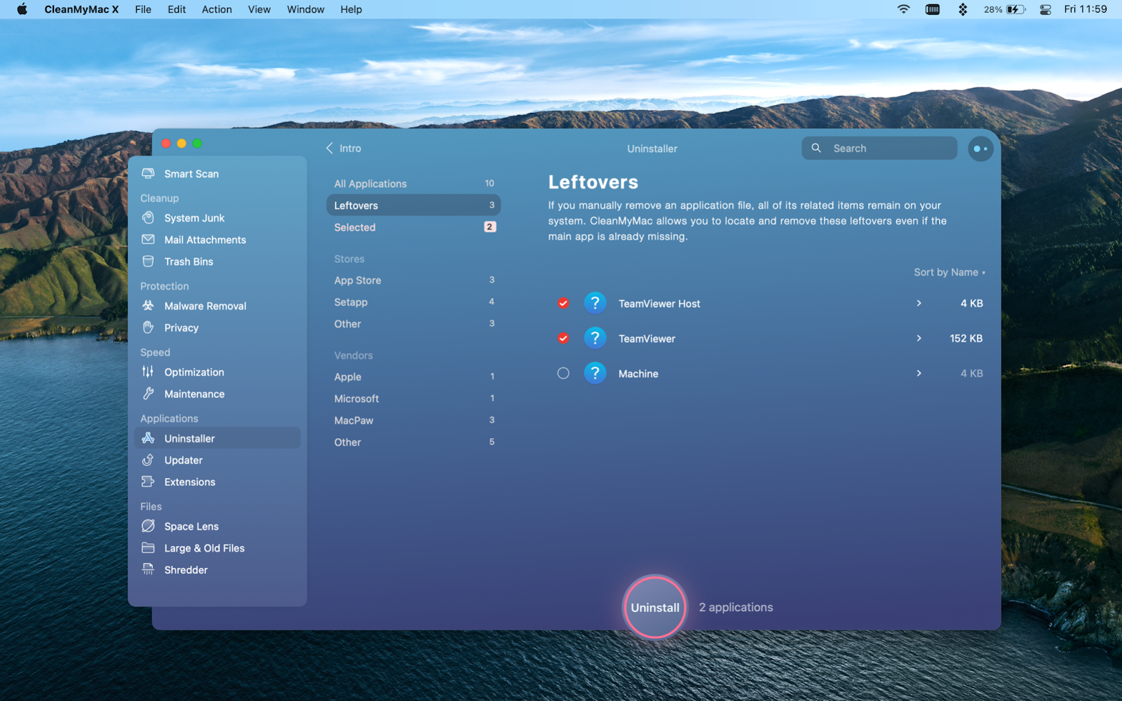Show All Applications list
This screenshot has height=701, width=1122.
414,183
